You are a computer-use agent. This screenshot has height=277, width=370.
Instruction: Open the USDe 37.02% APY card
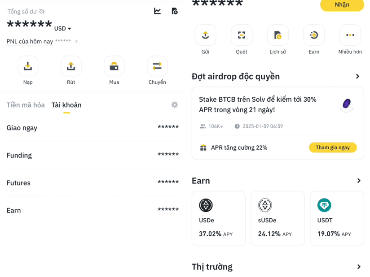tap(219, 219)
